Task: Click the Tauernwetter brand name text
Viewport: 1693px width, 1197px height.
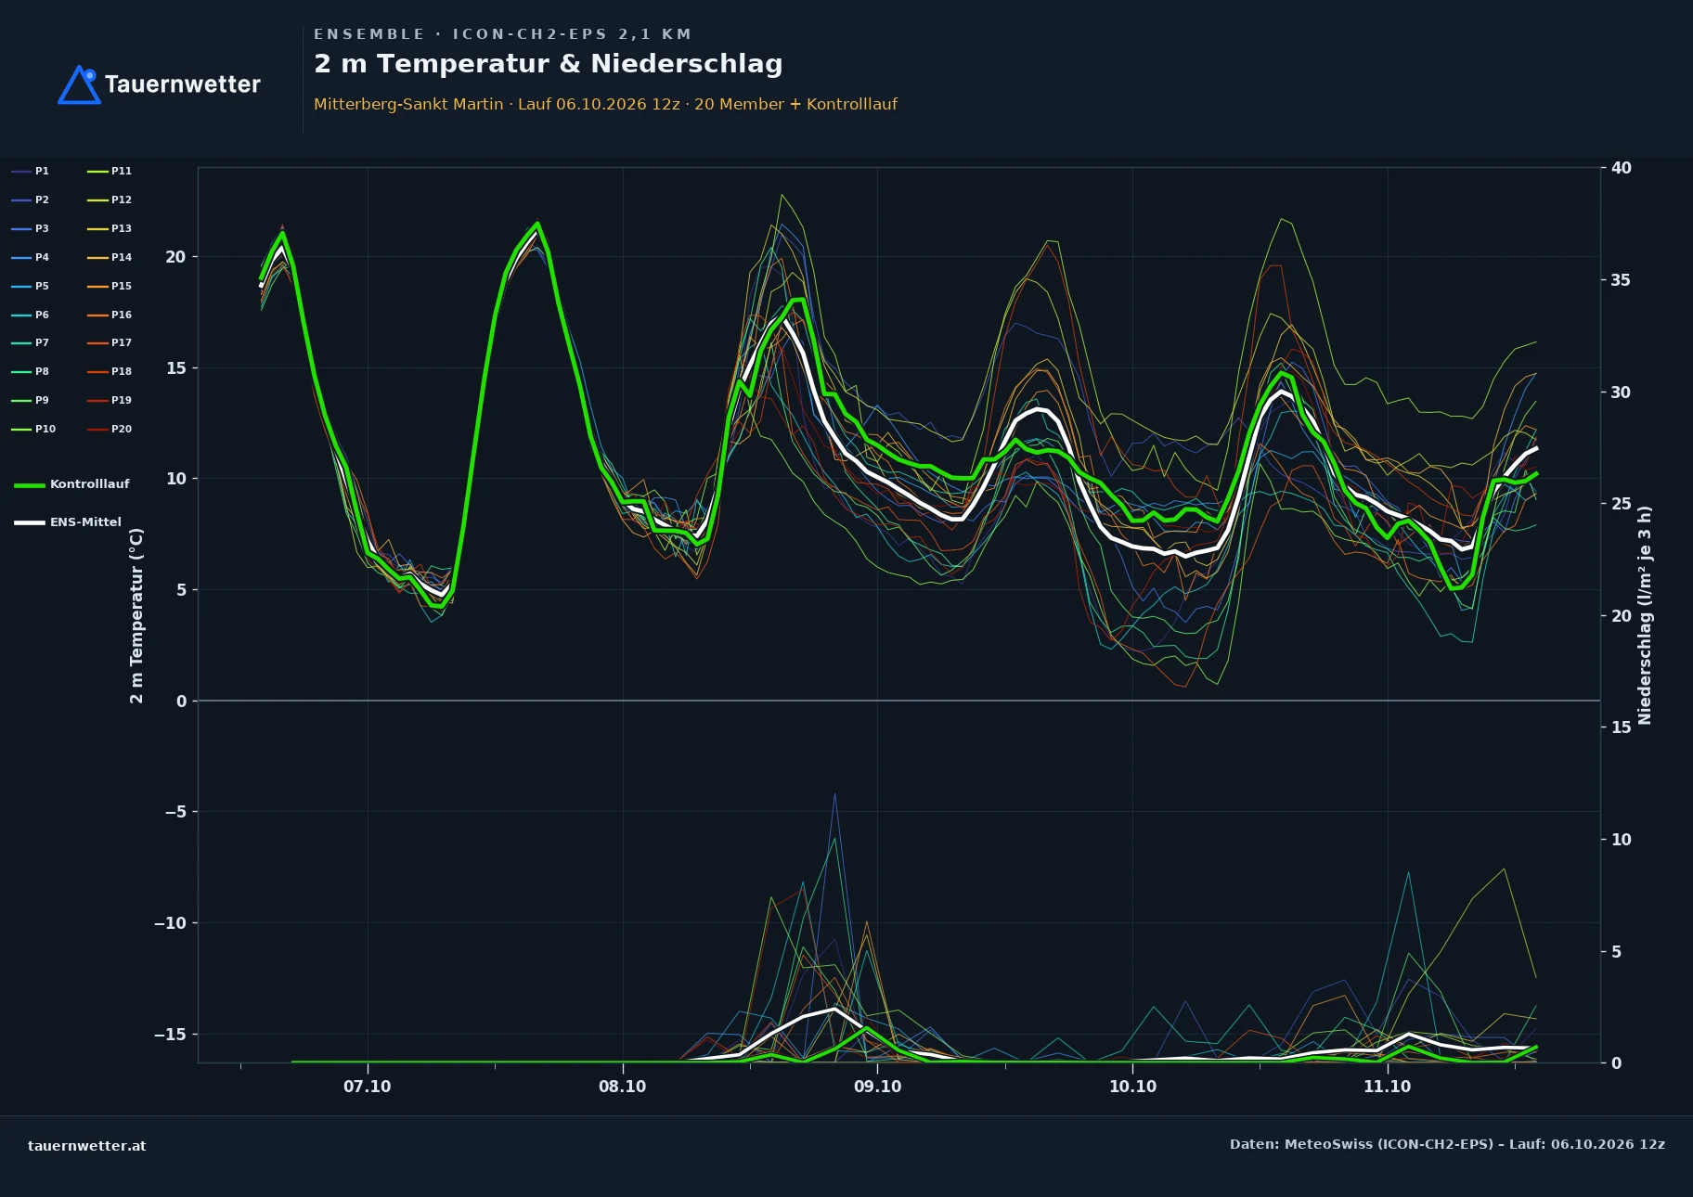Action: click(x=183, y=84)
